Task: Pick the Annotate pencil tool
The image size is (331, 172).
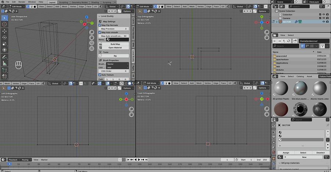Action: click(x=4, y=57)
